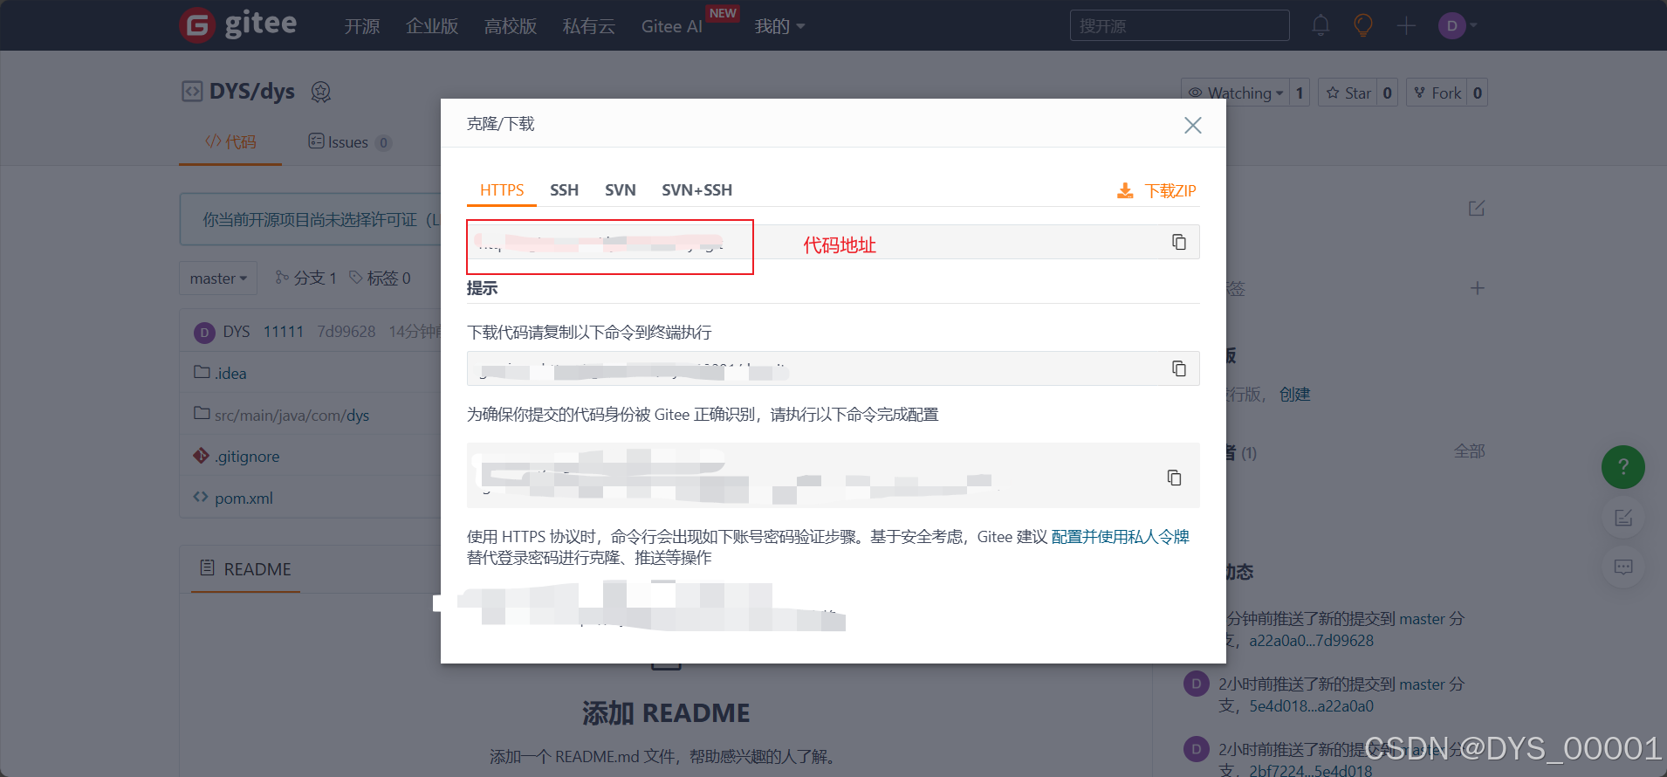Open the floating chat message icon

pos(1623,567)
